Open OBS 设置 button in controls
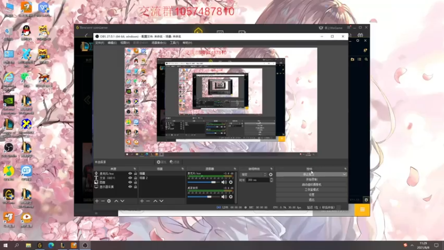Viewport: 444px width, 250px height. tap(311, 195)
